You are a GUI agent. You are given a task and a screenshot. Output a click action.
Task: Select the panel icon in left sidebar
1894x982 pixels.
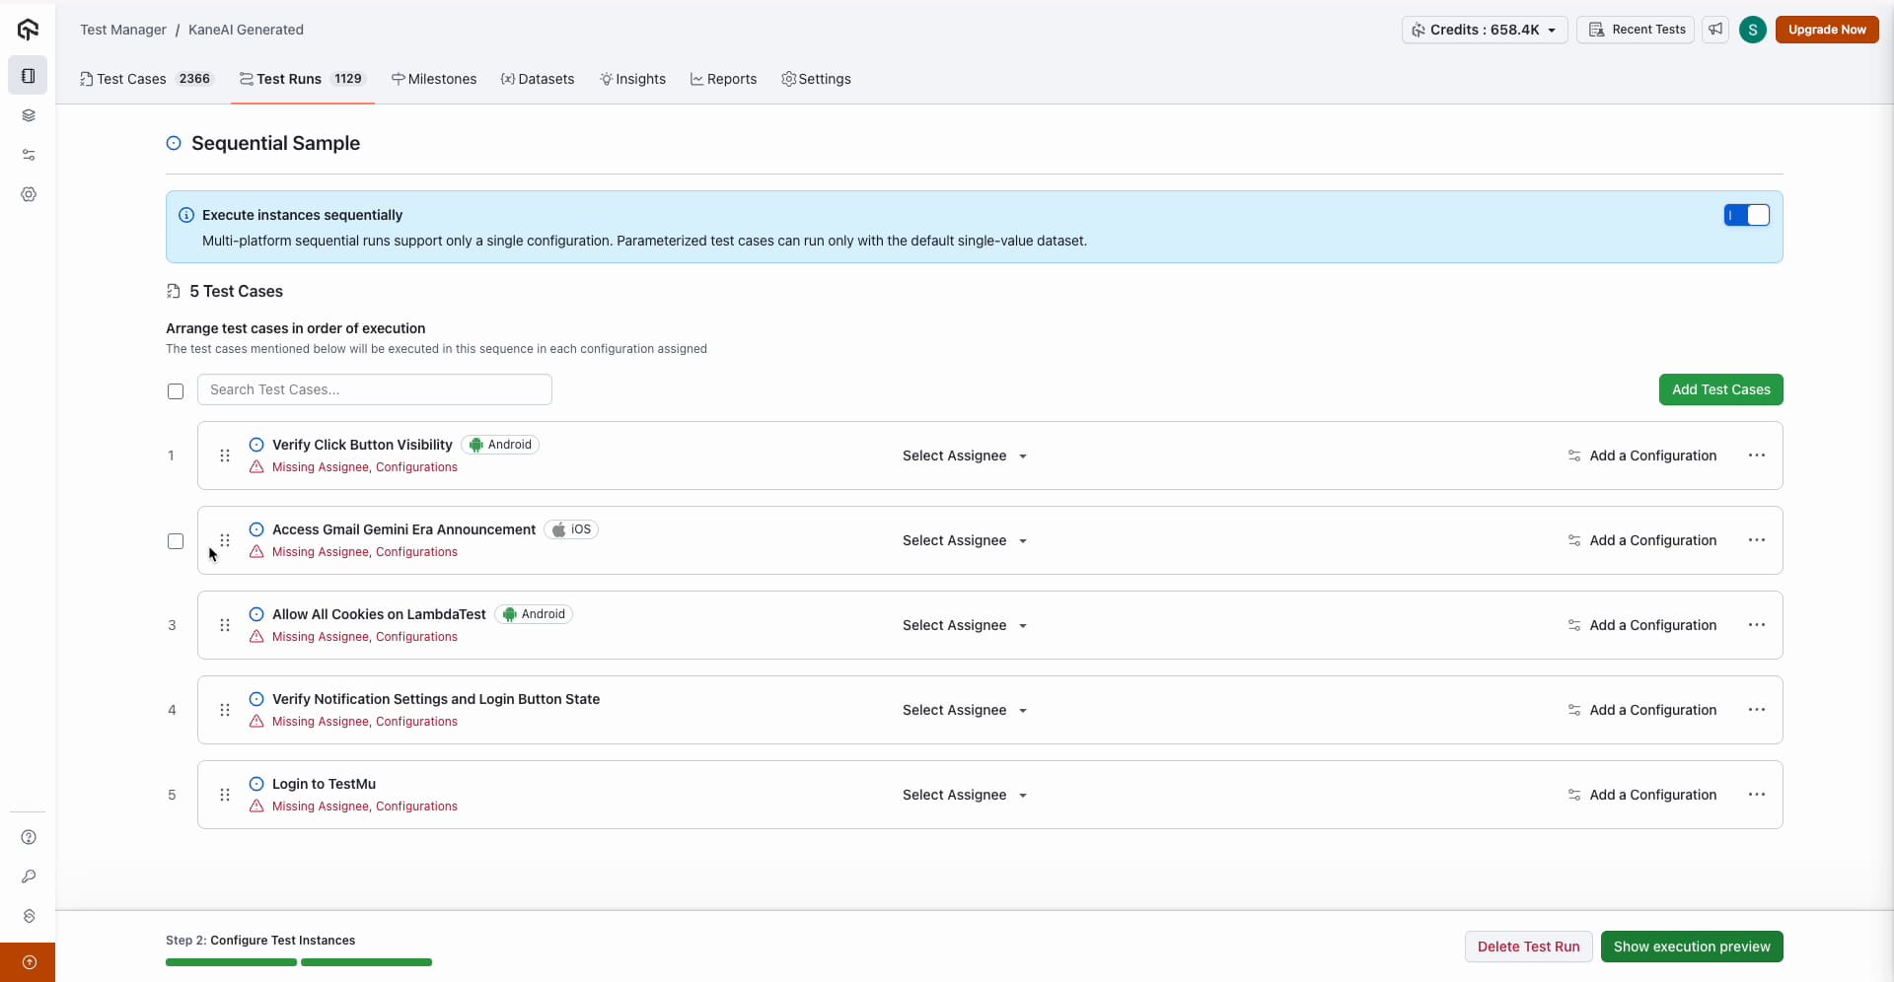click(x=29, y=75)
